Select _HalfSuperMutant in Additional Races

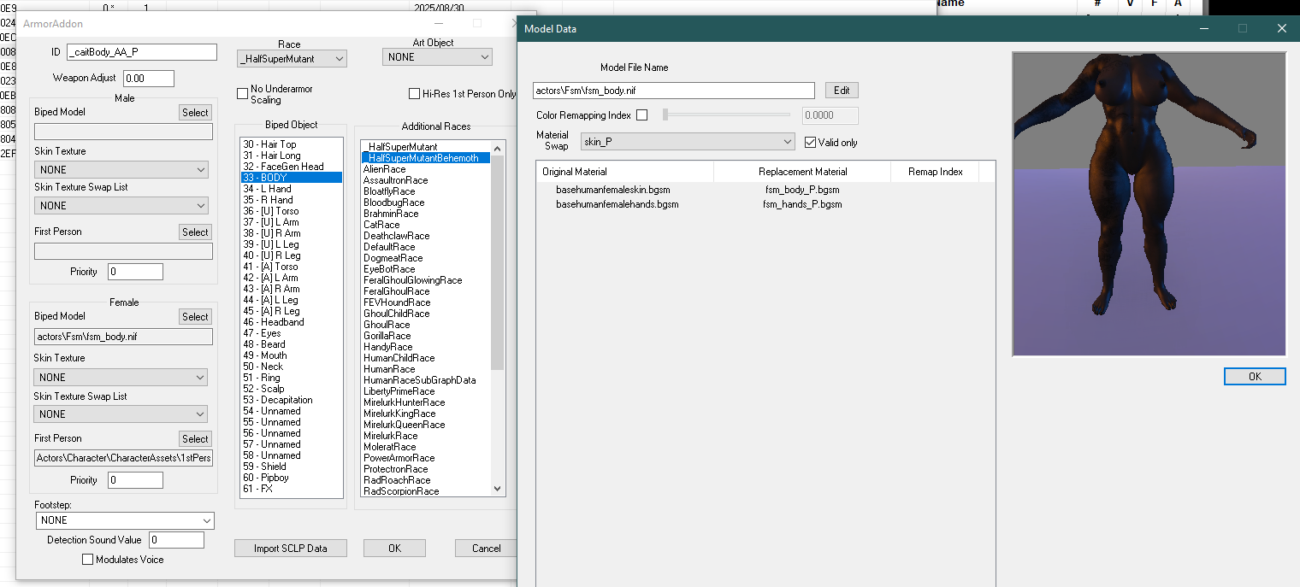(426, 147)
